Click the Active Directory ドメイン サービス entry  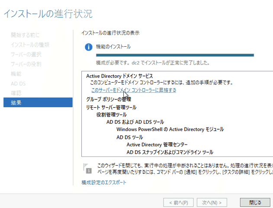pos(119,76)
